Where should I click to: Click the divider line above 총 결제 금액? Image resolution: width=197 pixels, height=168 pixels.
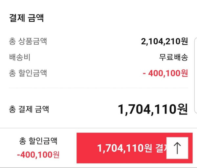[98, 88]
